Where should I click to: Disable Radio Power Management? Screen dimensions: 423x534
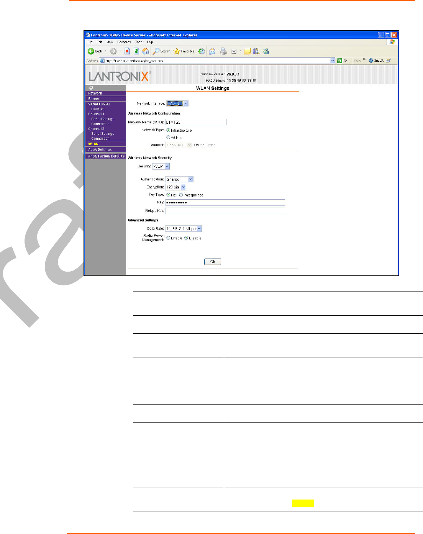tap(186, 238)
